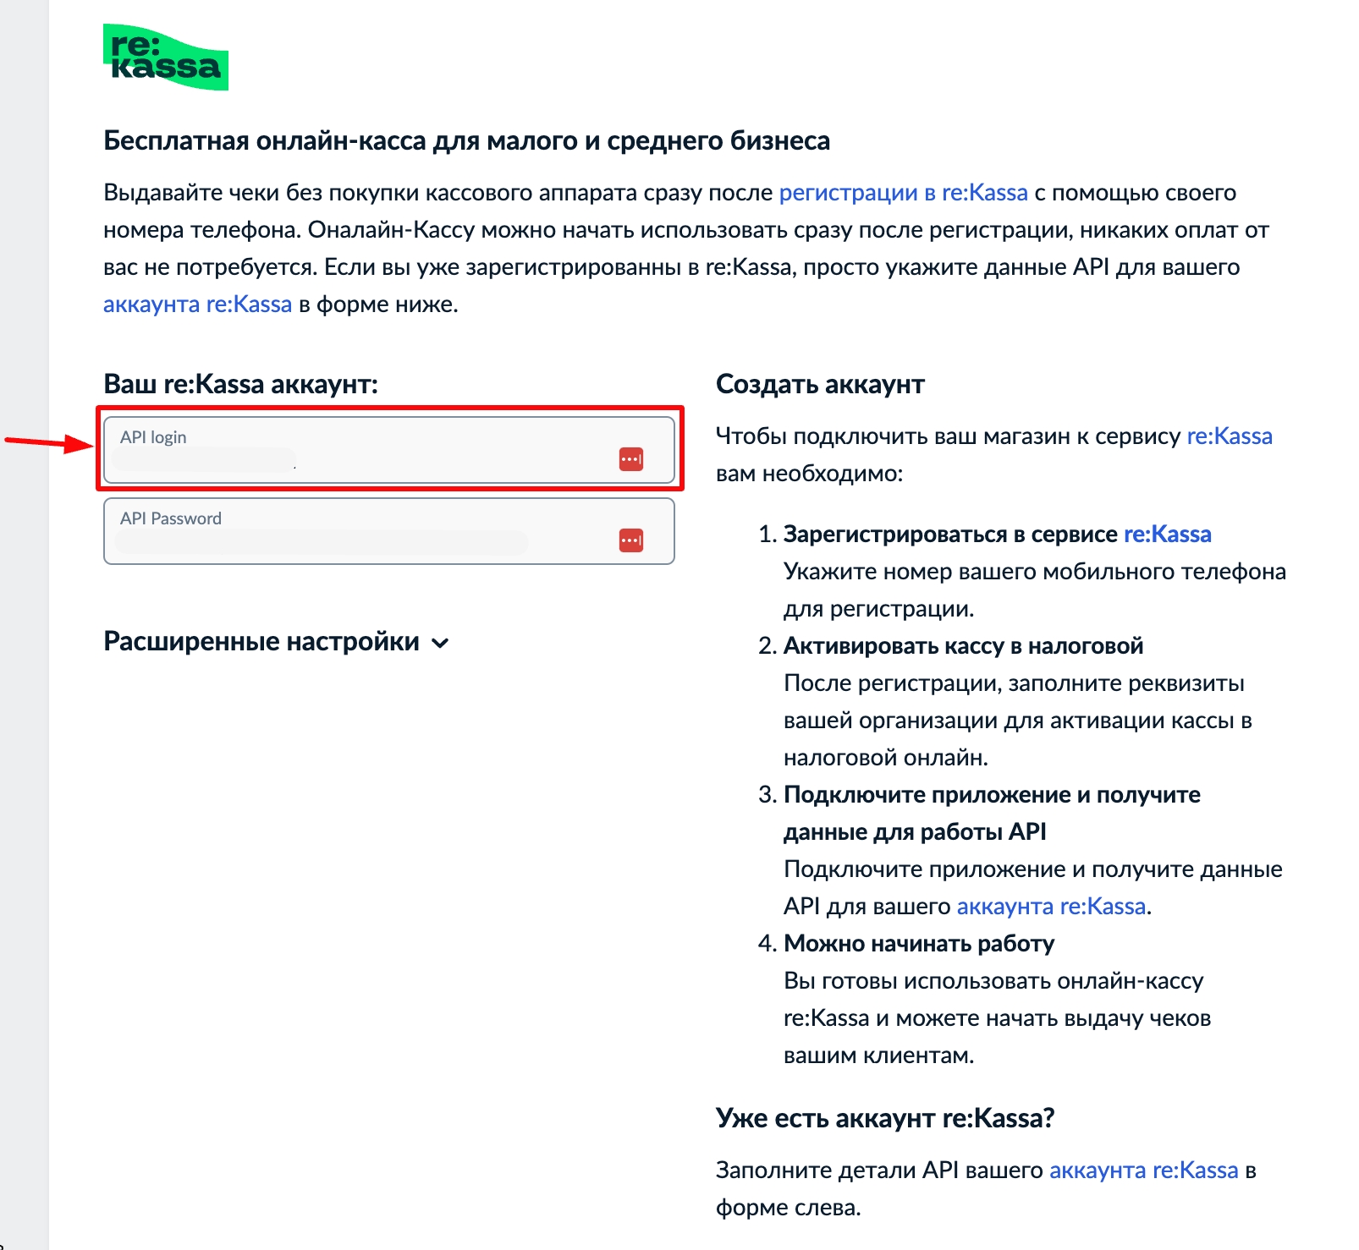Image resolution: width=1359 pixels, height=1250 pixels.
Task: Focus the API Password input field
Action: pos(364,540)
